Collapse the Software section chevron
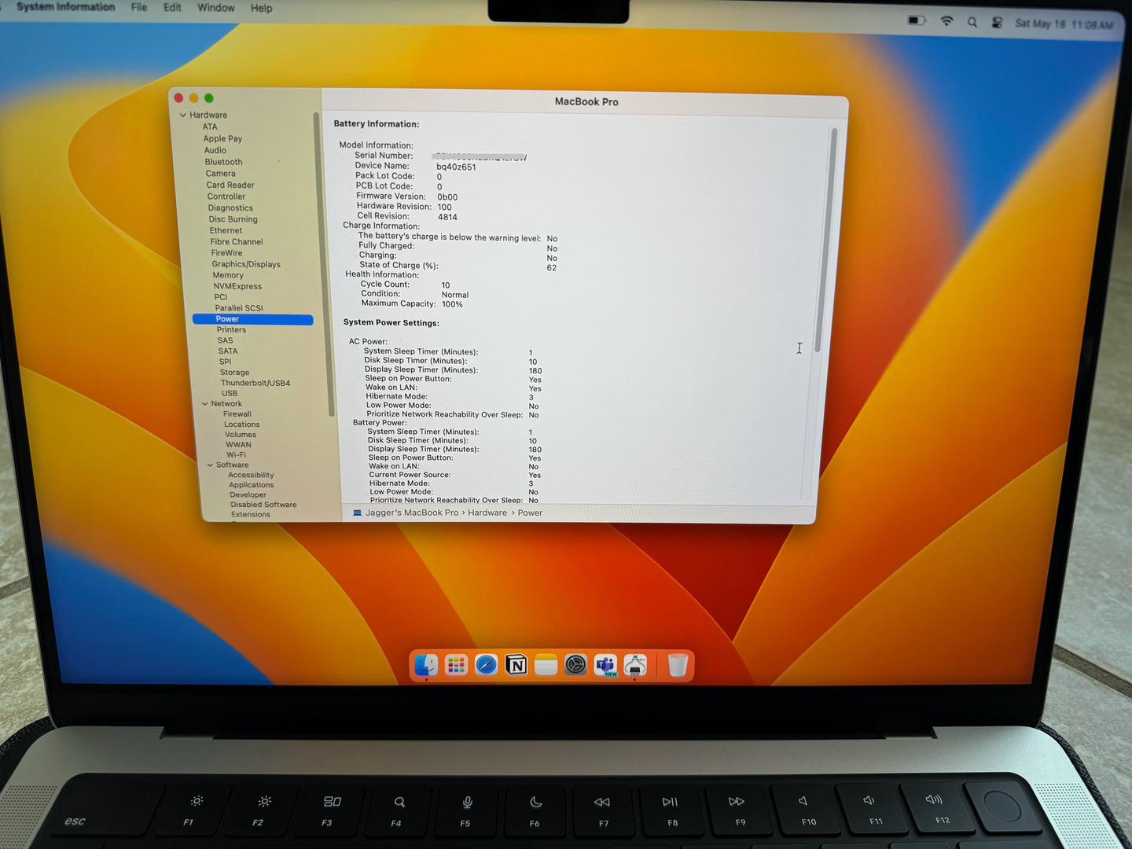The width and height of the screenshot is (1132, 849). pos(210,465)
